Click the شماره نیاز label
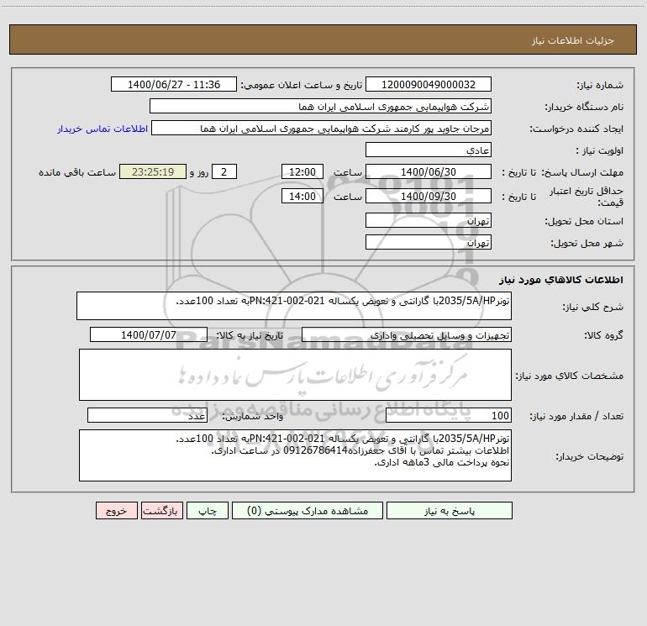This screenshot has height=626, width=647. 600,85
